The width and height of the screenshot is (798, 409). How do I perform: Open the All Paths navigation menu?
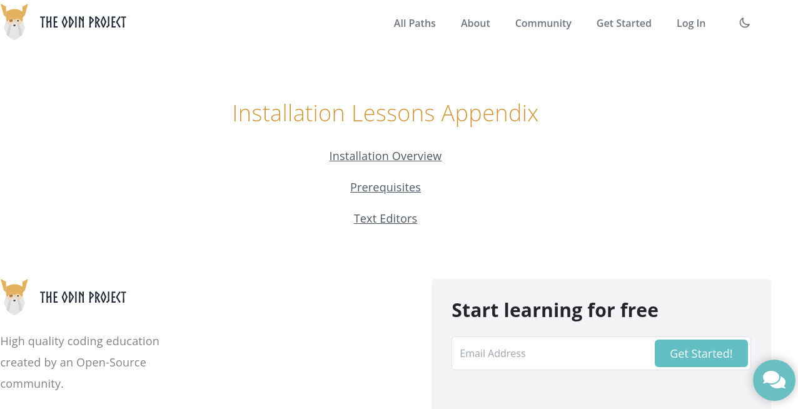(x=415, y=23)
